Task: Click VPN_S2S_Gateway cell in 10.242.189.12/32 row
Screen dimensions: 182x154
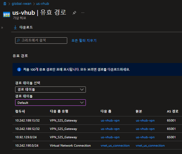Action: [x=63, y=129]
